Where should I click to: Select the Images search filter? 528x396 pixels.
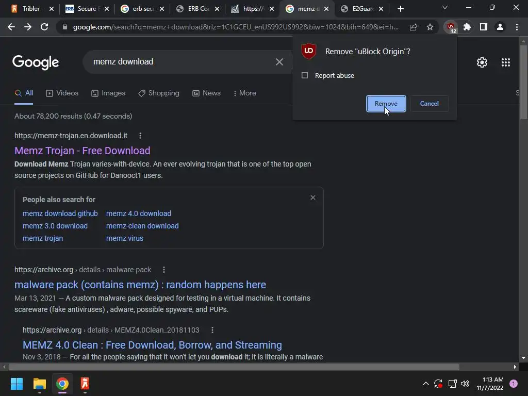tap(108, 93)
